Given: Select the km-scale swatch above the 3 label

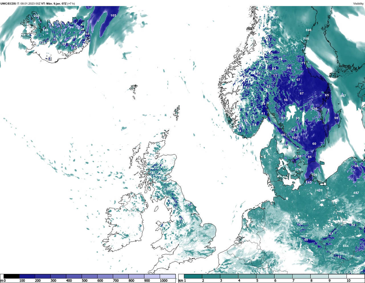Looking at the screenshot, I should click(229, 276).
